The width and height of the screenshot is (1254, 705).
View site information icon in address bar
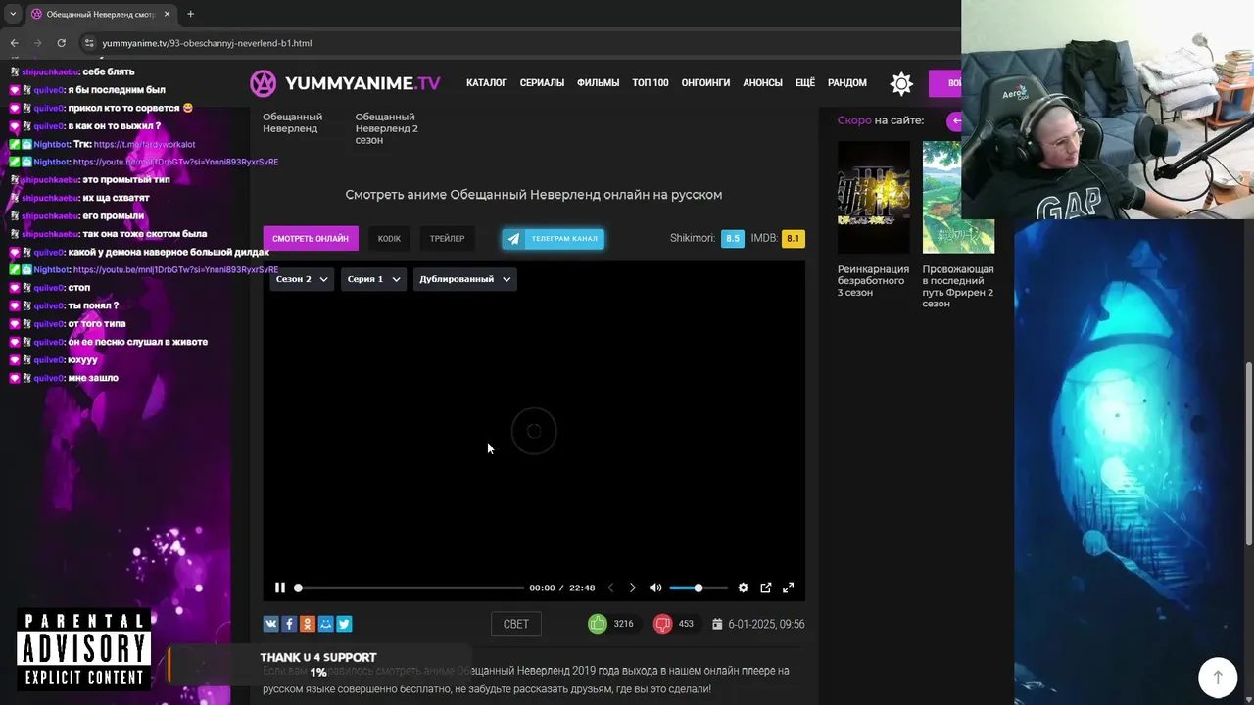[x=89, y=43]
